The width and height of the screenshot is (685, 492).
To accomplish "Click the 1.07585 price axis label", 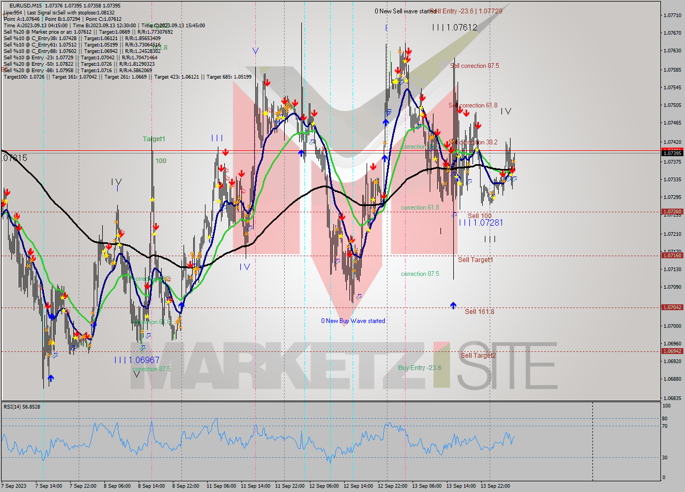I will click(672, 70).
